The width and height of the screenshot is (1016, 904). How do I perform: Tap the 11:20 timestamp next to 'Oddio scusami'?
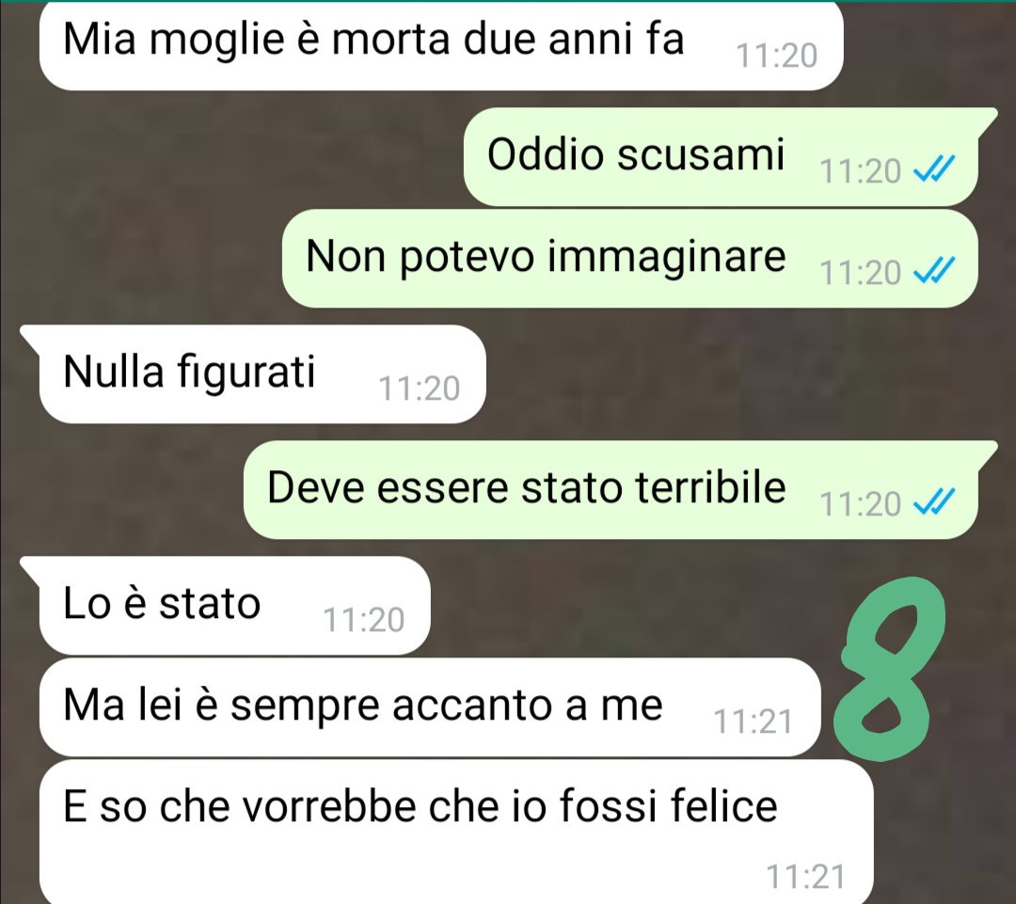860,172
